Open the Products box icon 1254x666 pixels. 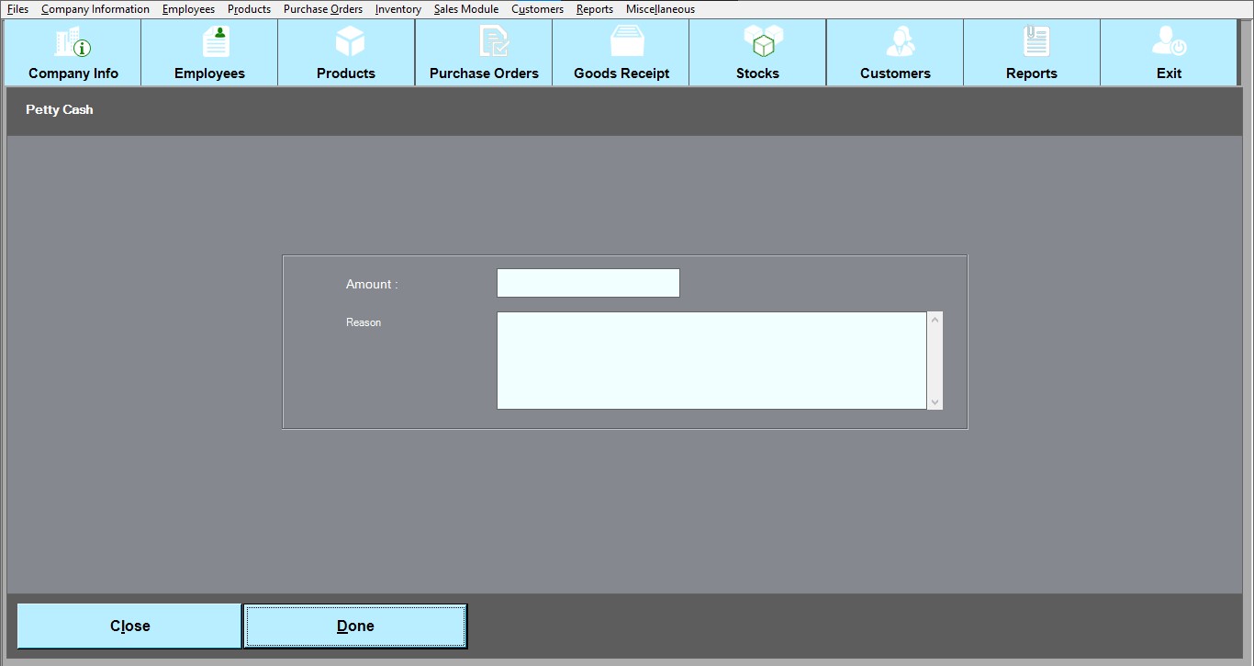point(347,42)
